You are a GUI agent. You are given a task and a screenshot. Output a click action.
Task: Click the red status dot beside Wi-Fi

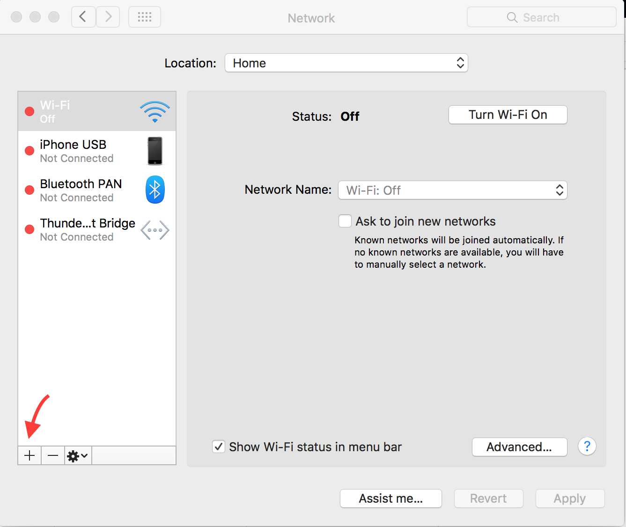coord(29,111)
